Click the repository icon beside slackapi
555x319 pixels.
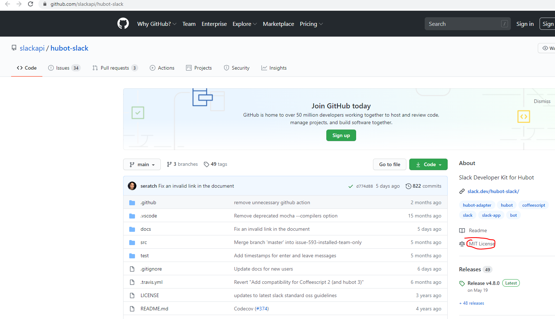click(x=14, y=48)
